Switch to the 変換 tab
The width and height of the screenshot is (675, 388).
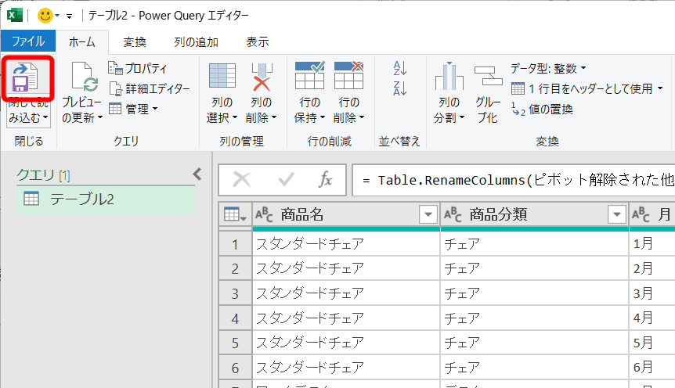click(x=135, y=41)
